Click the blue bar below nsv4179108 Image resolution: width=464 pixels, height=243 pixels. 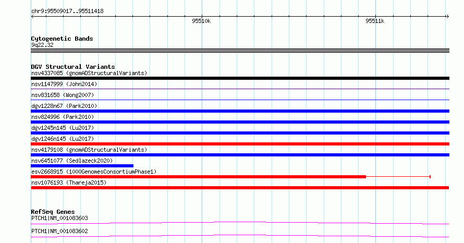click(x=240, y=155)
